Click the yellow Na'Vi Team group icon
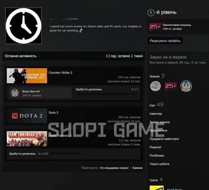 tap(156, 188)
